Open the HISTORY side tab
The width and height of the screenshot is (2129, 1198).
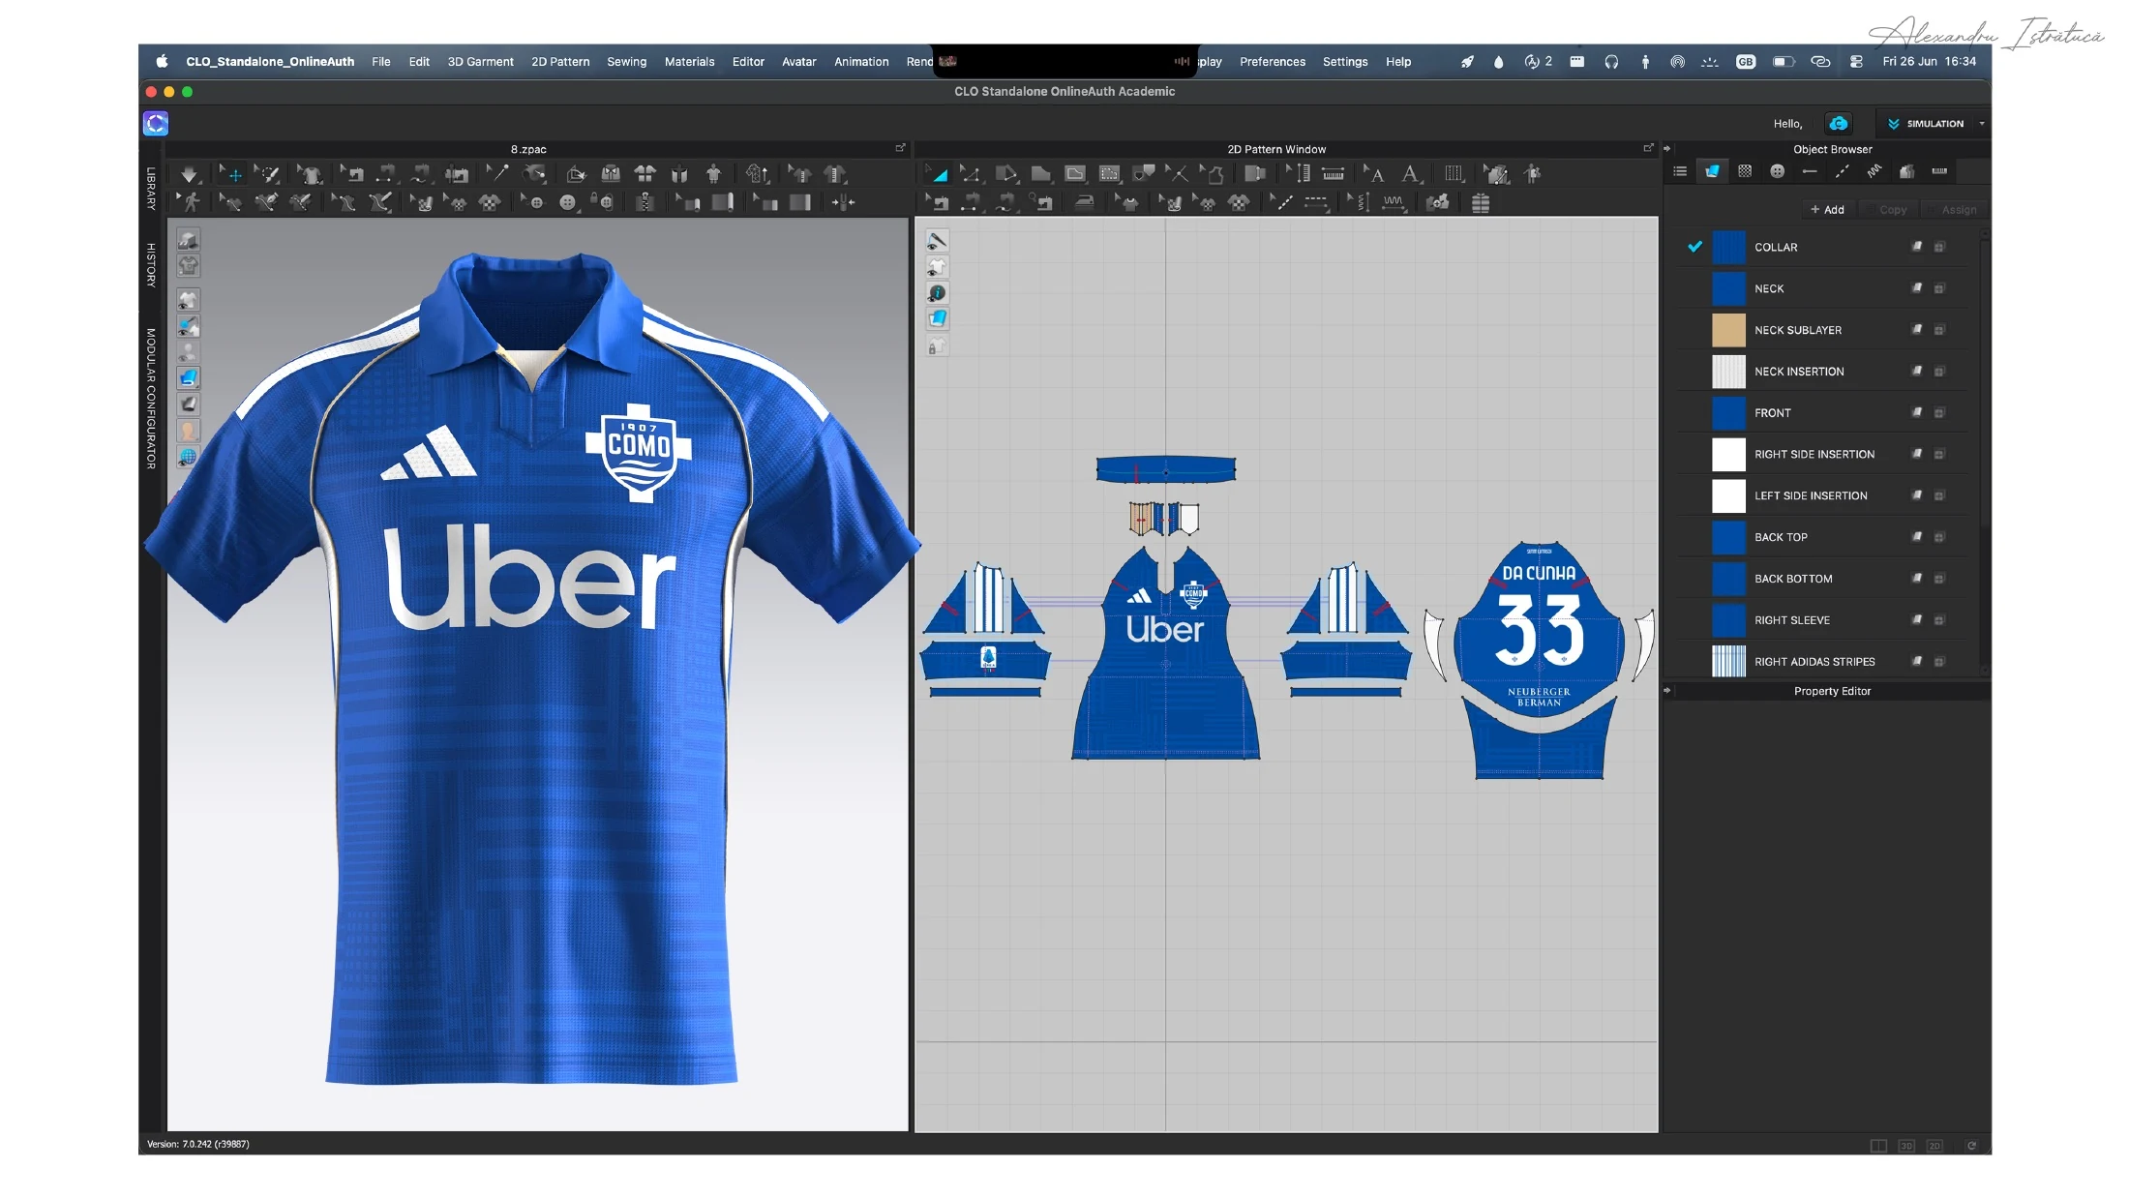click(x=151, y=264)
